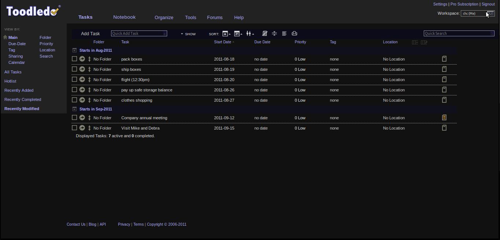Open the Recently Completed view link
The image size is (500, 240).
tap(23, 99)
